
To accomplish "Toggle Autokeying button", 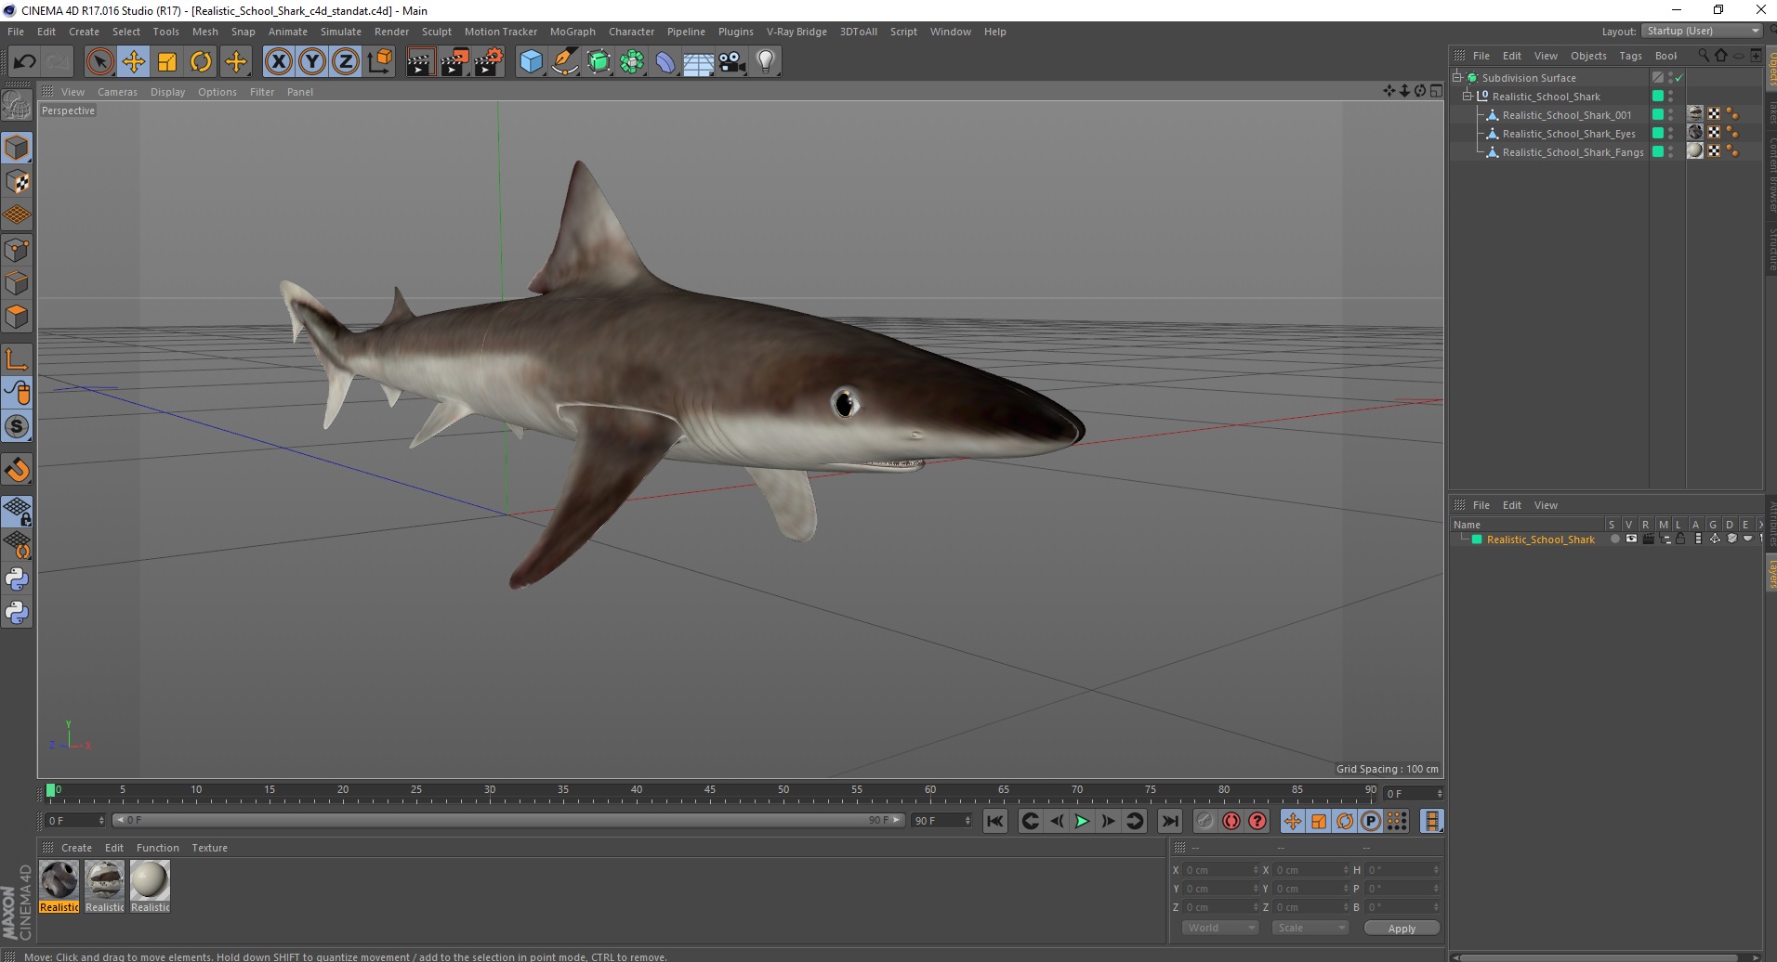I will [1231, 821].
